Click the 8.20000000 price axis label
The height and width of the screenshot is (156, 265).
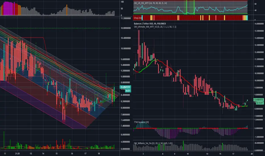tap(125, 101)
